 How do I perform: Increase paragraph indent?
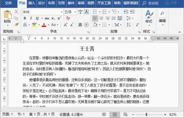click(132, 12)
